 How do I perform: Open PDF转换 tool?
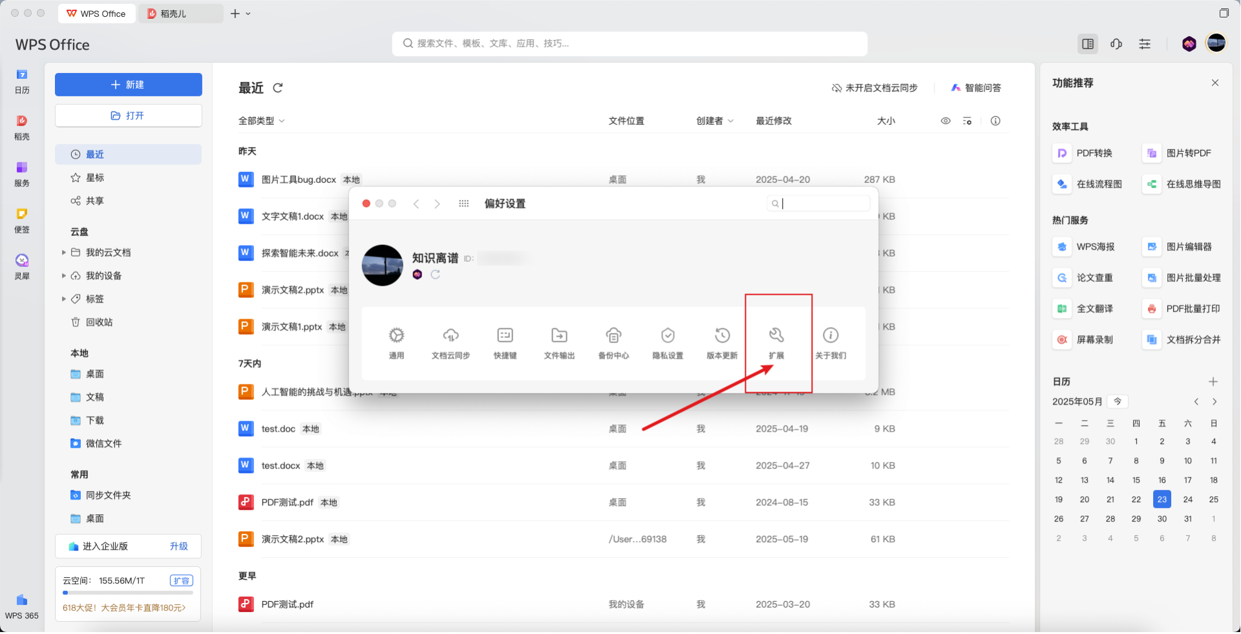1083,153
